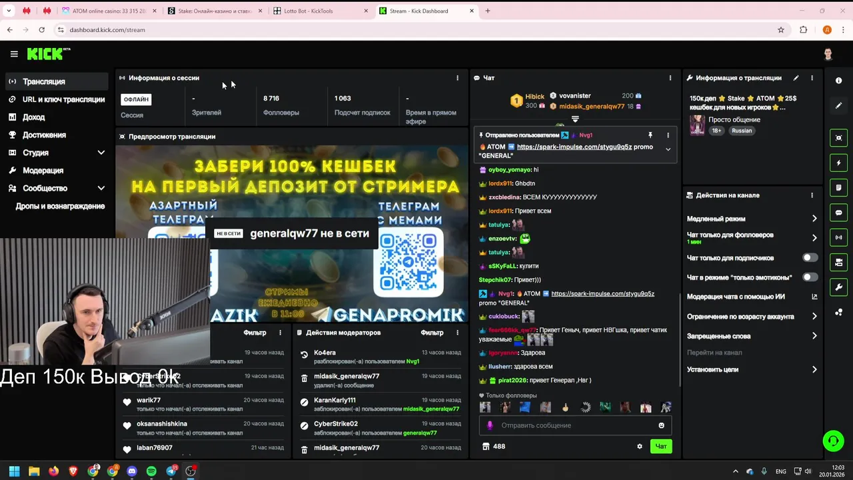The height and width of the screenshot is (480, 853).
Task: Open Достижения sidebar item
Action: (57, 135)
